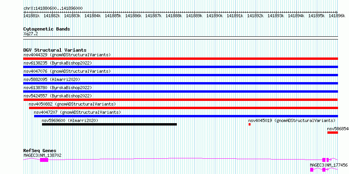Image resolution: width=349 pixels, height=174 pixels.
Task: Select the red nsv5424557 variant bar
Action: tap(180, 100)
